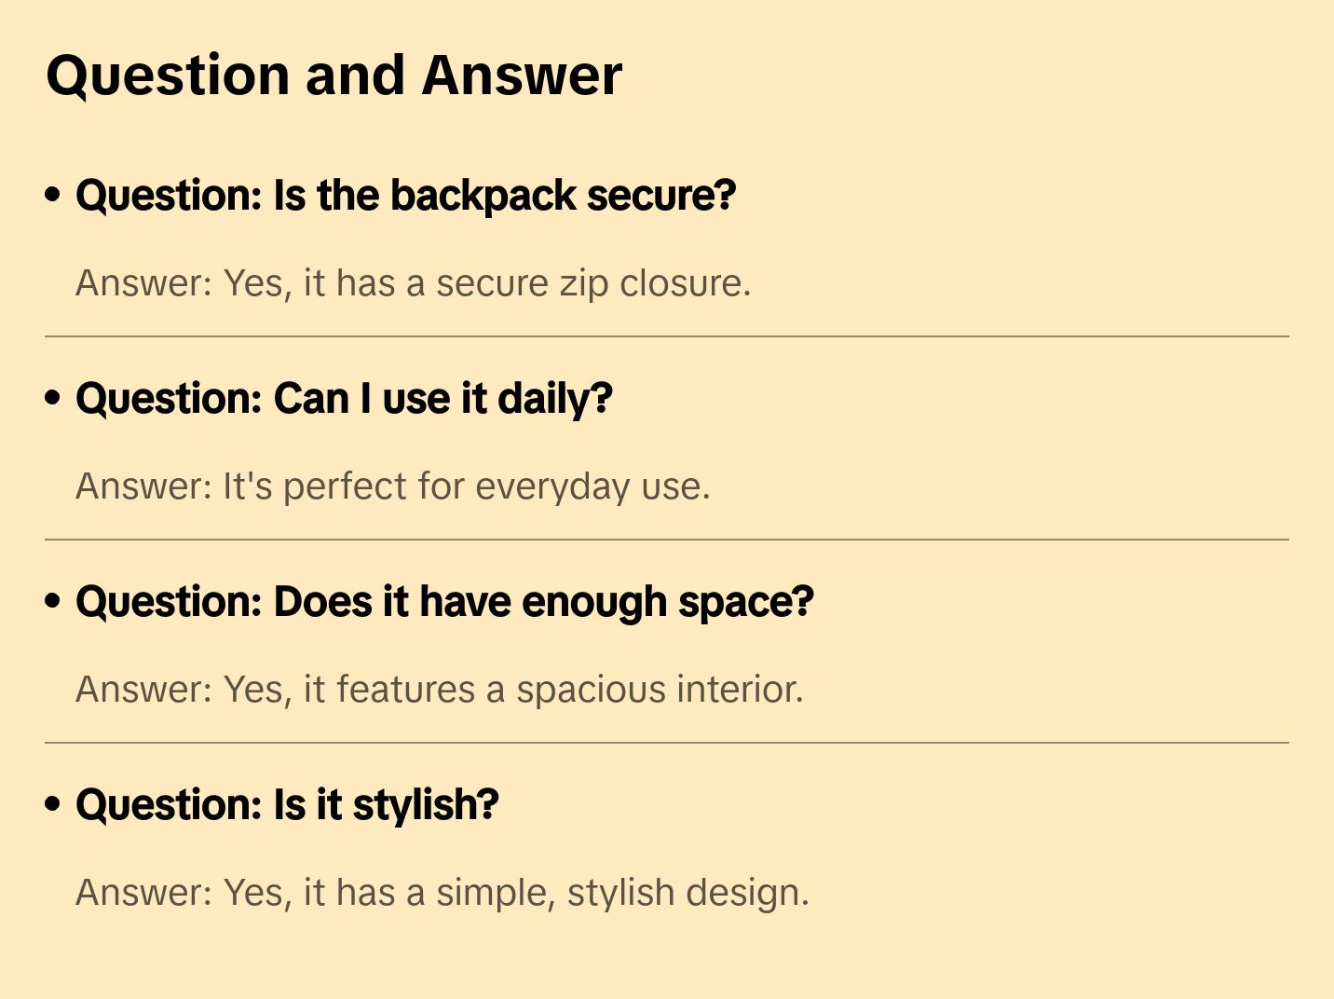Click the 'Question and Answer' heading

coord(333,75)
